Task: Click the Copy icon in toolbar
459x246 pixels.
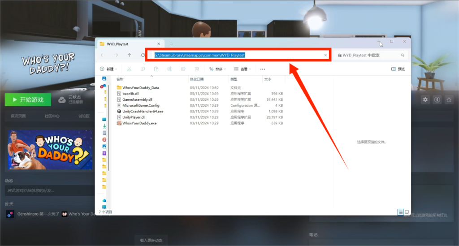Action: coord(143,69)
